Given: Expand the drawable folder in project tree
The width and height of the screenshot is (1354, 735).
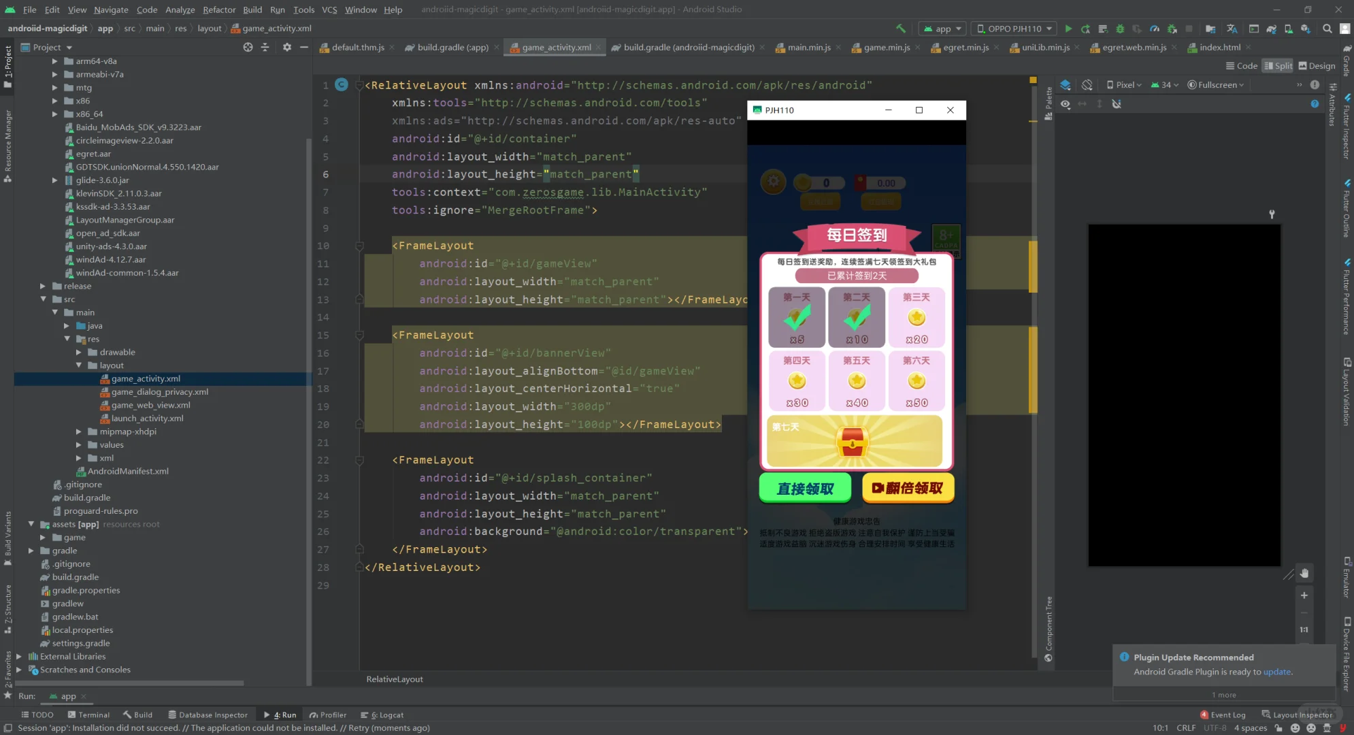Looking at the screenshot, I should (x=79, y=353).
